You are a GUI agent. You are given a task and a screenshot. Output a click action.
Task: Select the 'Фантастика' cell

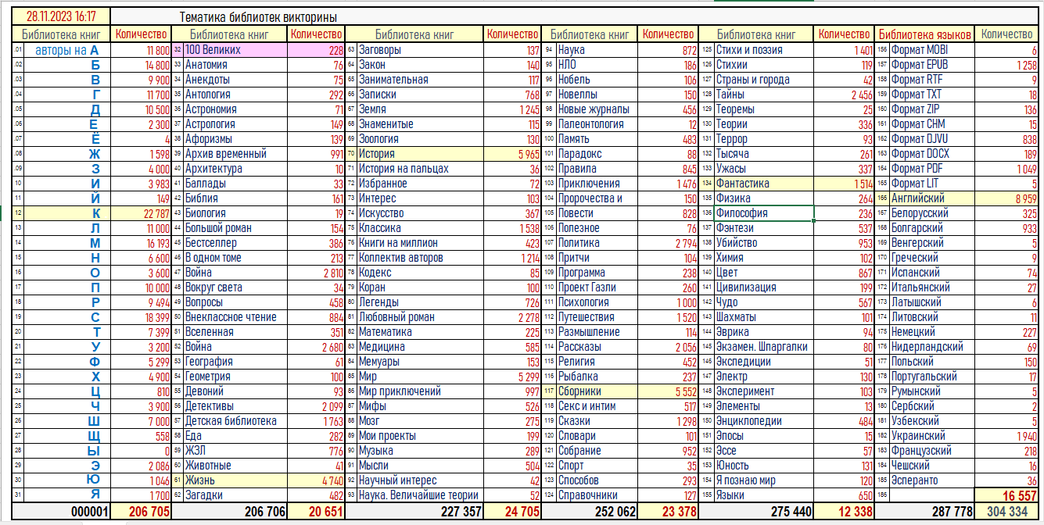click(763, 184)
